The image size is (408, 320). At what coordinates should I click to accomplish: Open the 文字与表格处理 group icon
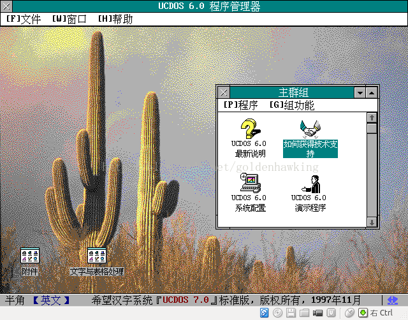click(x=97, y=256)
